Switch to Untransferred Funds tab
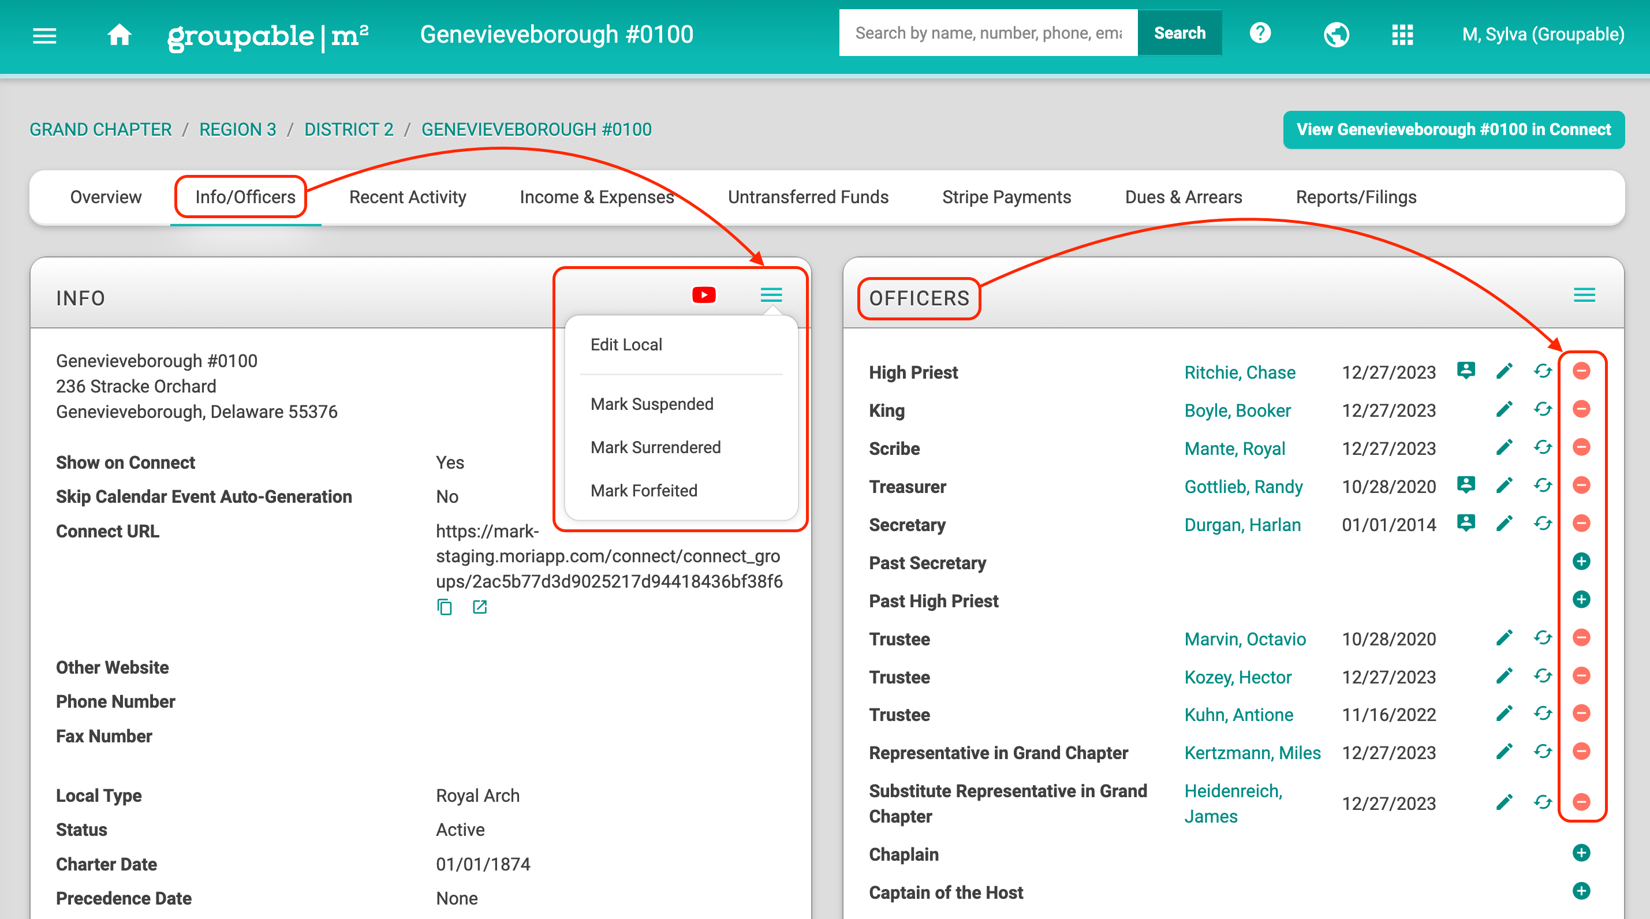This screenshot has width=1650, height=919. coord(808,197)
